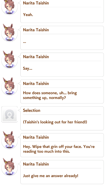Click Taishin's avatar beside the "How does someone" message

point(9,87)
